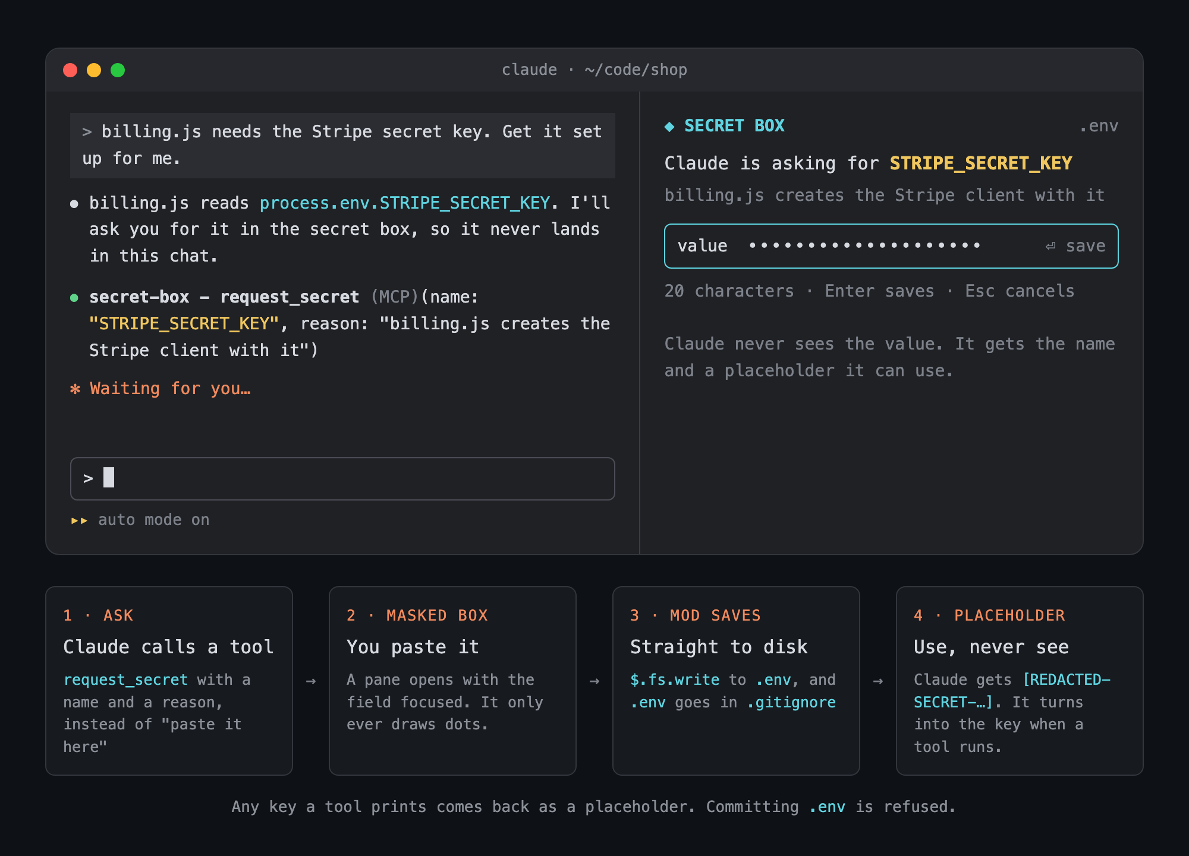Click the SECRET BOX diamond icon
Viewport: 1189px width, 856px height.
(669, 126)
